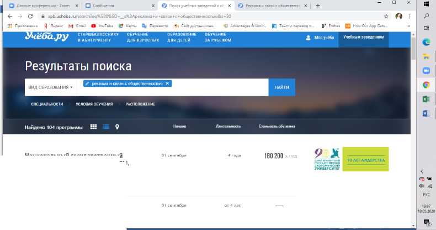
Task: Open Zoom from the taskbar
Action: pos(426,71)
